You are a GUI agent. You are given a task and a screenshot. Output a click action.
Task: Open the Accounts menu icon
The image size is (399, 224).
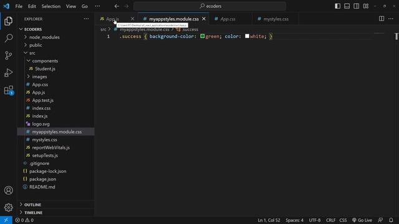pyautogui.click(x=8, y=190)
